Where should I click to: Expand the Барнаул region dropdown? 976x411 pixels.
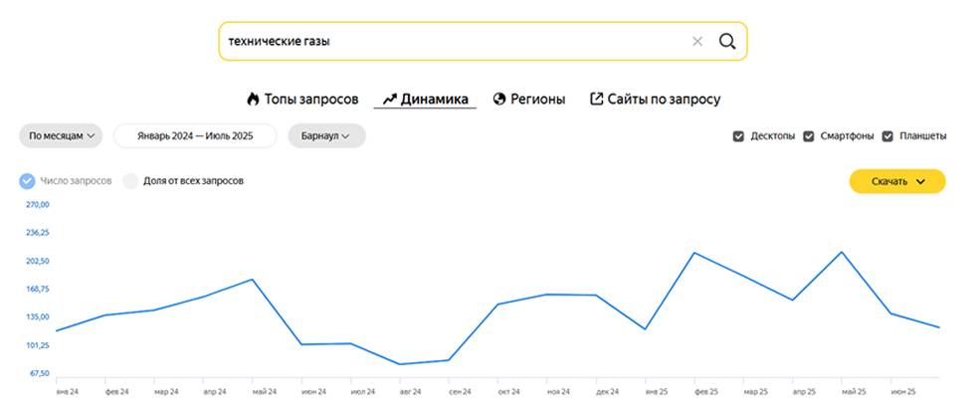pyautogui.click(x=325, y=136)
